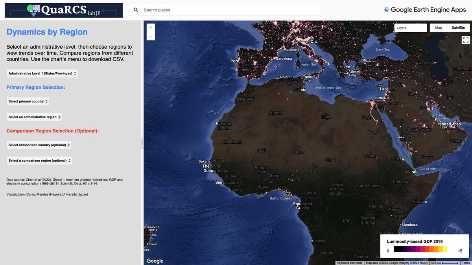The height and width of the screenshot is (265, 472).
Task: Open Administrative Level 1 dropdown
Action: click(42, 73)
